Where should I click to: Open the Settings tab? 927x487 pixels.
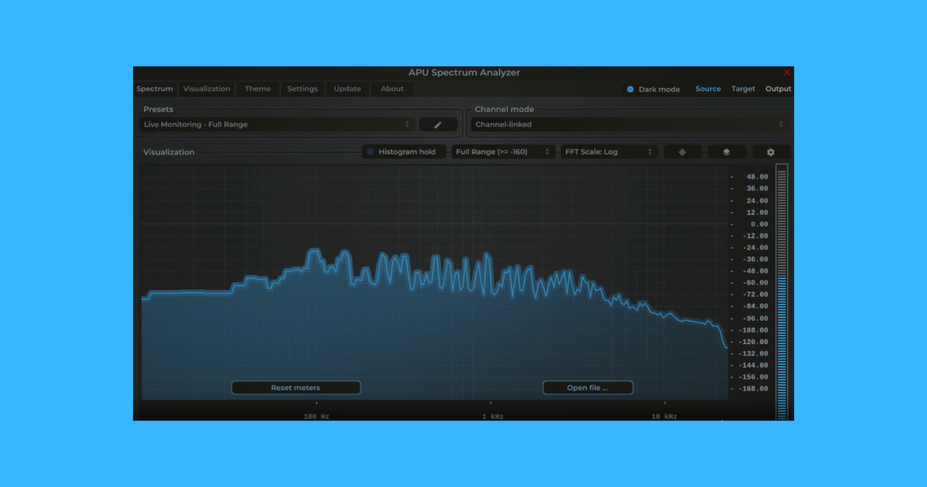(x=302, y=89)
